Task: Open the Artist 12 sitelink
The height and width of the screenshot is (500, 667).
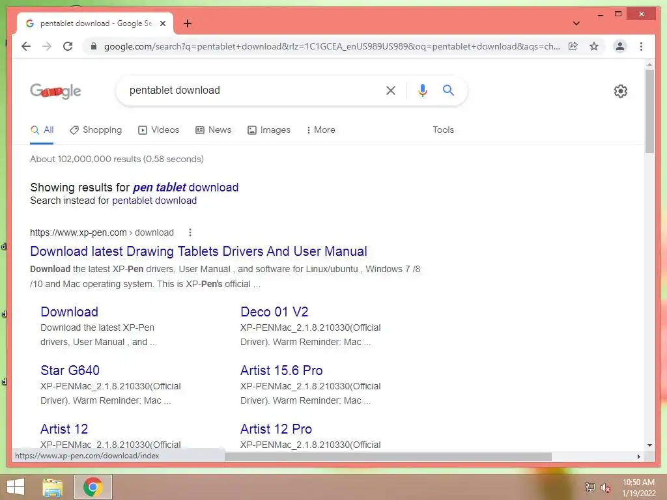Action: tap(64, 429)
